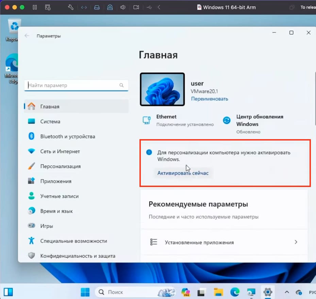Open the snapshot manager icon in VMware toolbar
316x299 pixels.
pos(48,7)
